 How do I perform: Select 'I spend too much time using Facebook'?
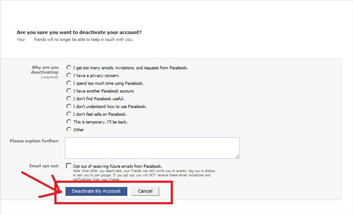point(69,83)
